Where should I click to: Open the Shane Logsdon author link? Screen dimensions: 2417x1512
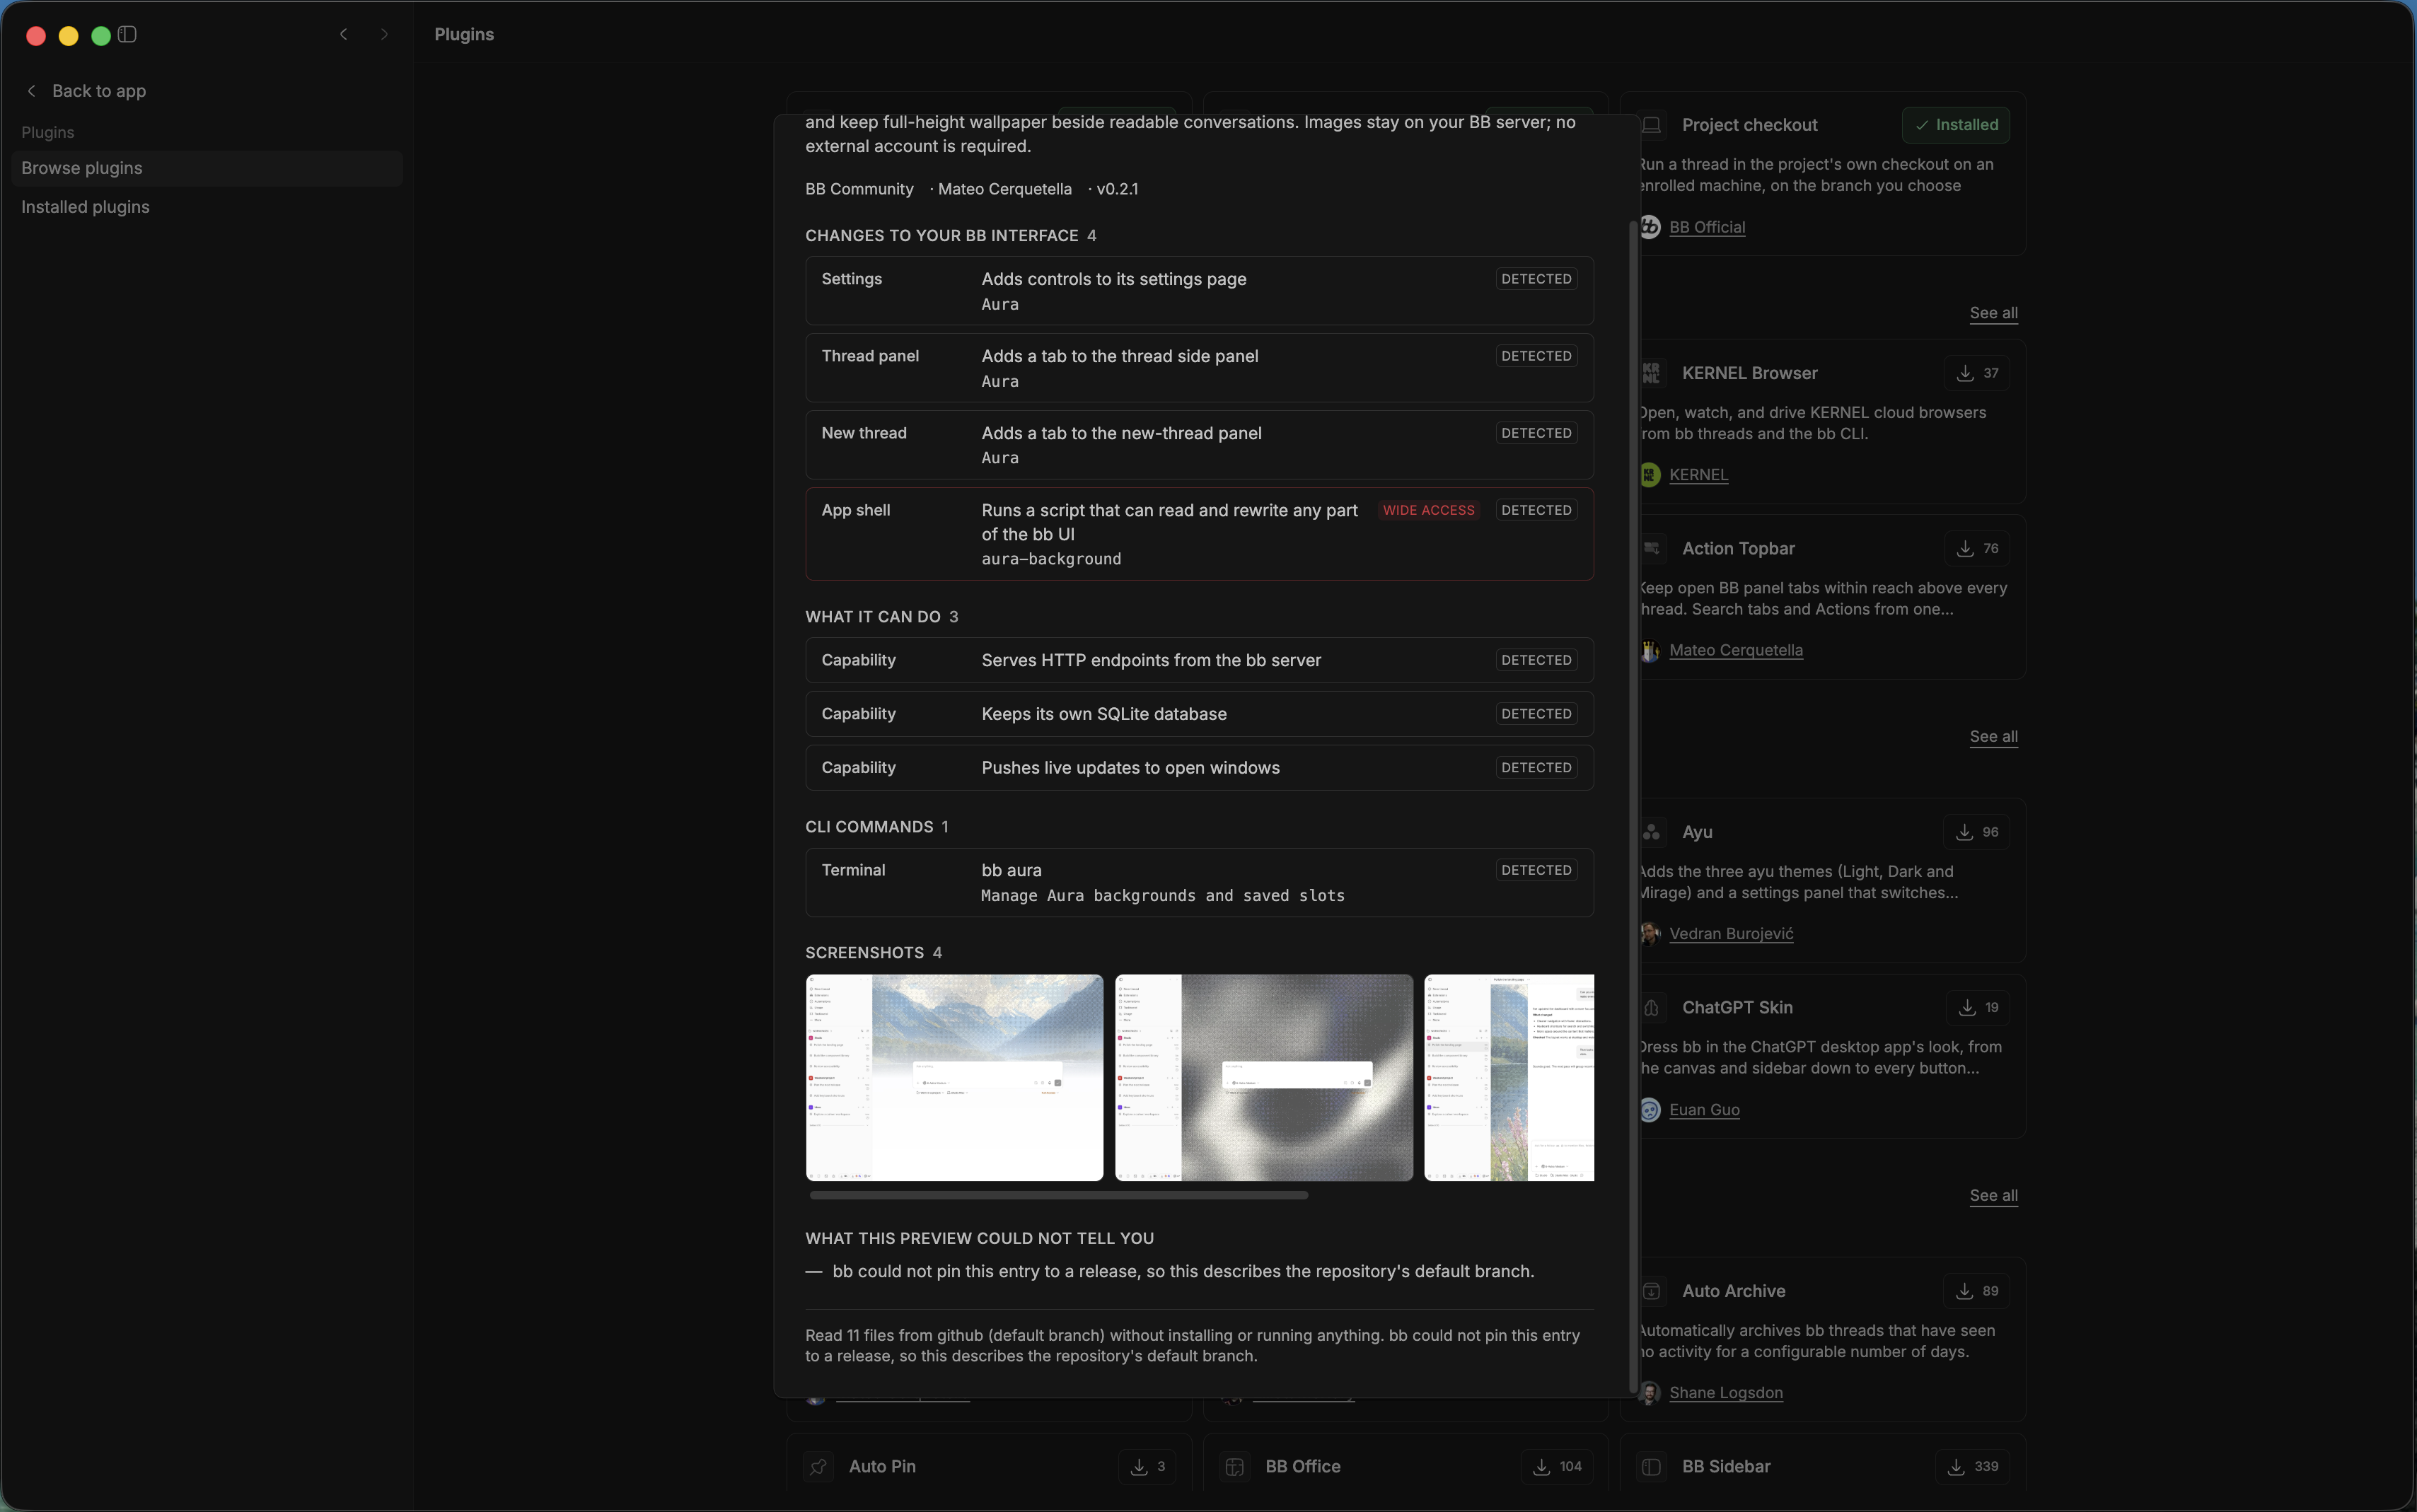tap(1726, 1393)
